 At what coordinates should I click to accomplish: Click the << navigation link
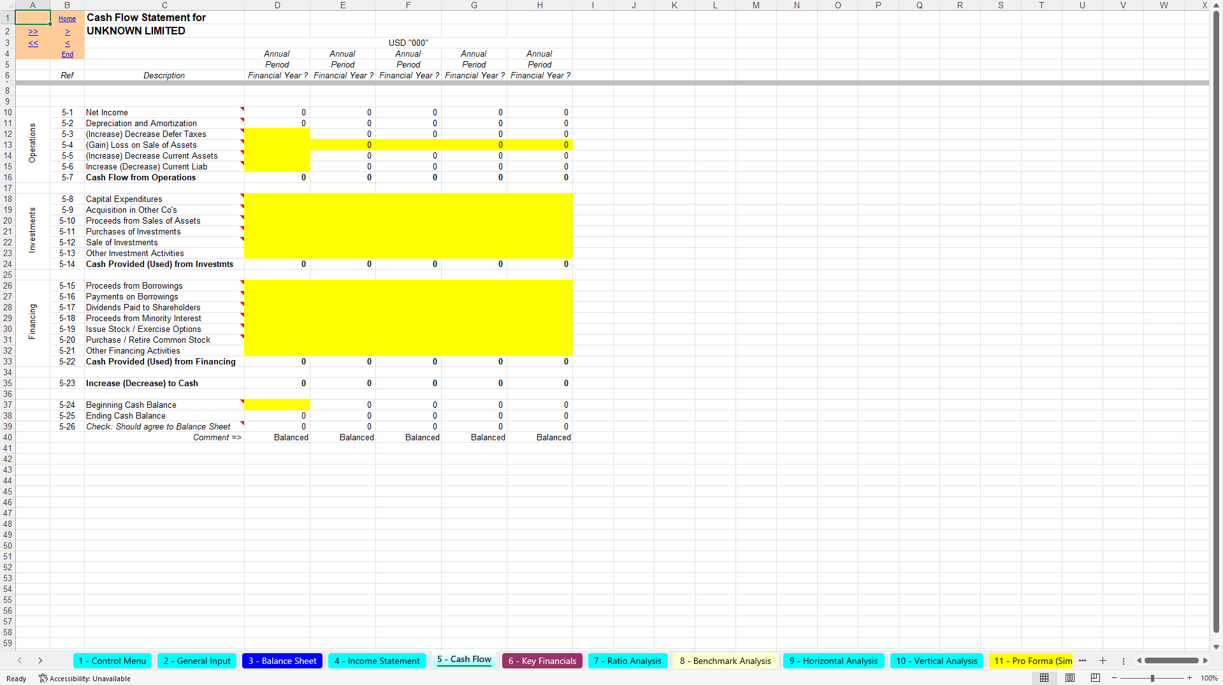click(x=33, y=43)
